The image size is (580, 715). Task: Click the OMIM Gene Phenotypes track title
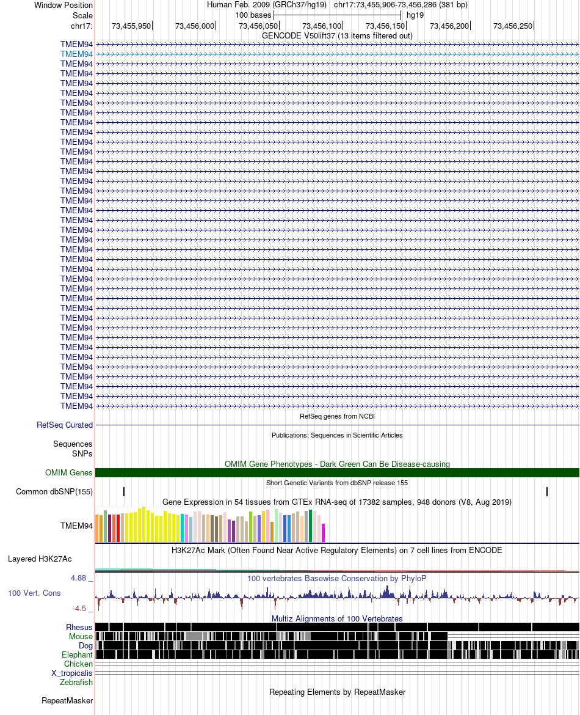pyautogui.click(x=337, y=464)
